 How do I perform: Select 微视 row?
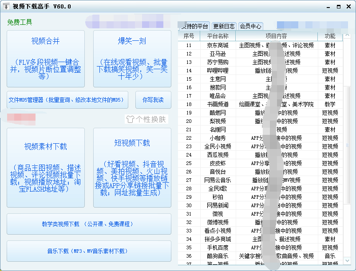point(261,214)
